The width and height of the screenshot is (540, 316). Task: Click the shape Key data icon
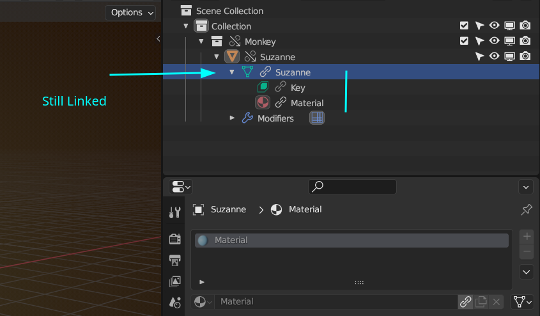point(263,88)
